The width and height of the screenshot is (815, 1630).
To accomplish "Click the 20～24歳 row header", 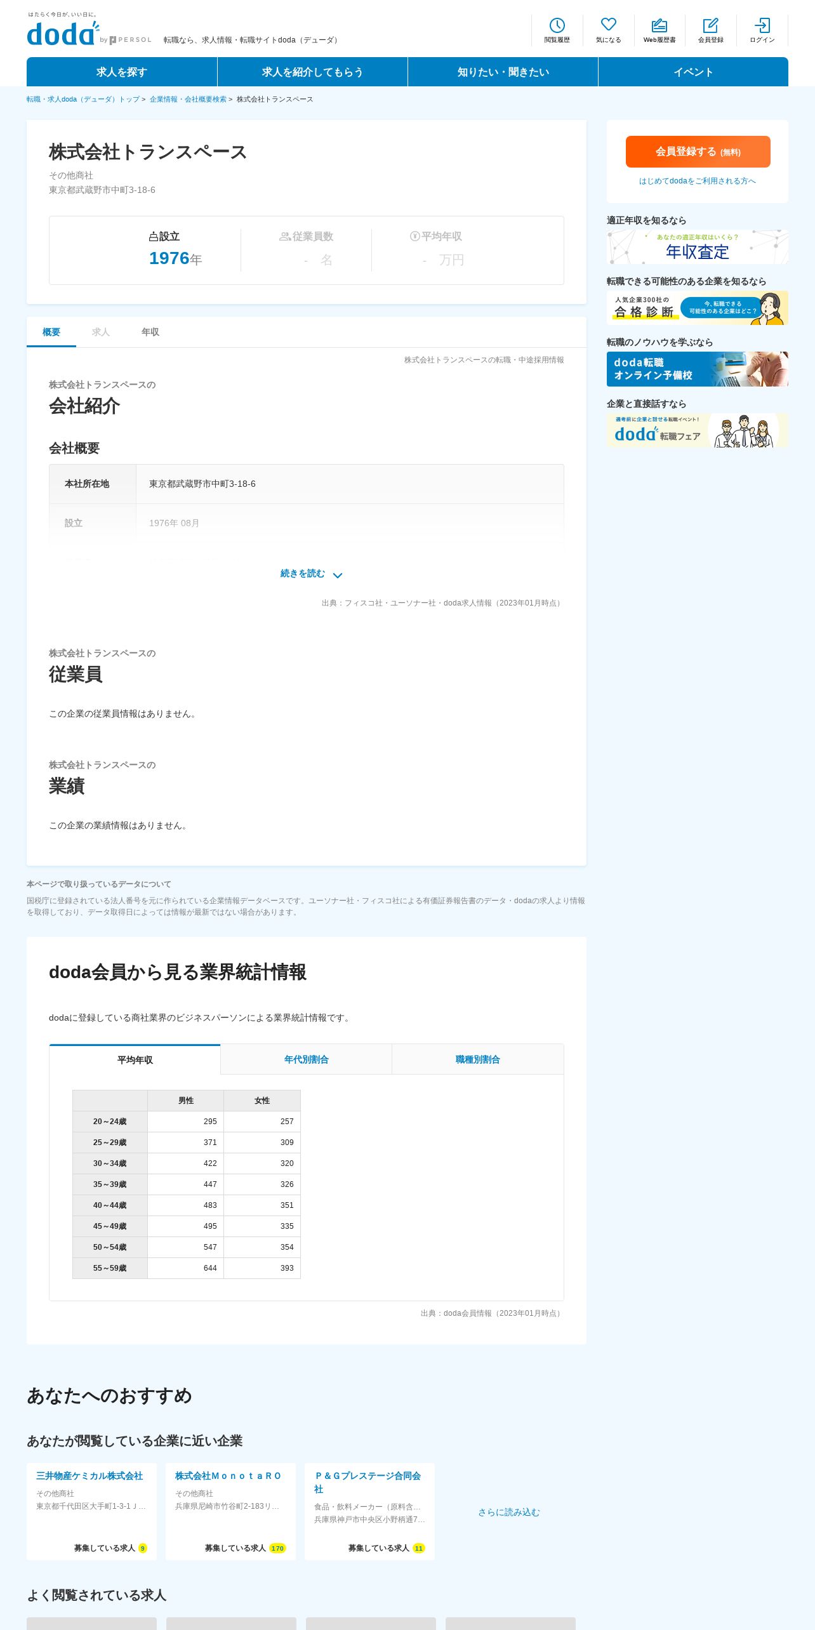I will coord(110,1122).
